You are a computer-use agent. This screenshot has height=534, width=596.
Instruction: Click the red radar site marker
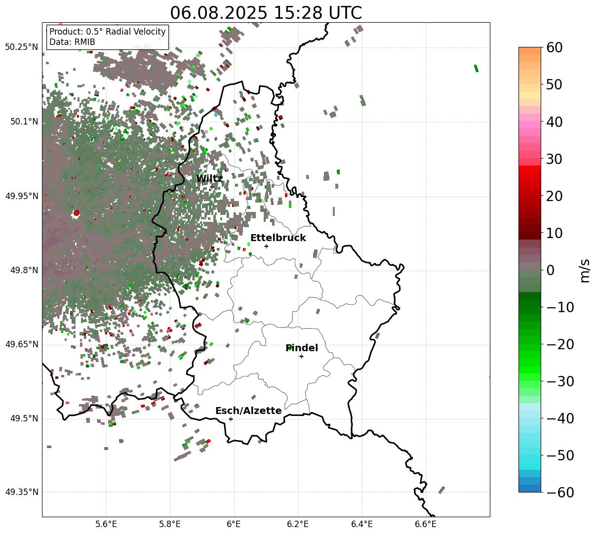pos(77,213)
